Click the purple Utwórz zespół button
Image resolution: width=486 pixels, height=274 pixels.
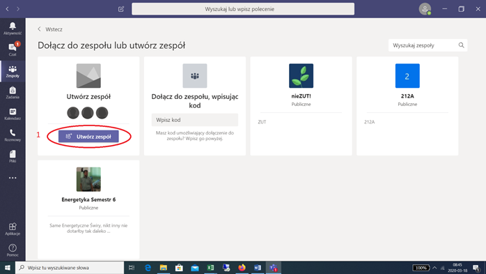pos(88,137)
